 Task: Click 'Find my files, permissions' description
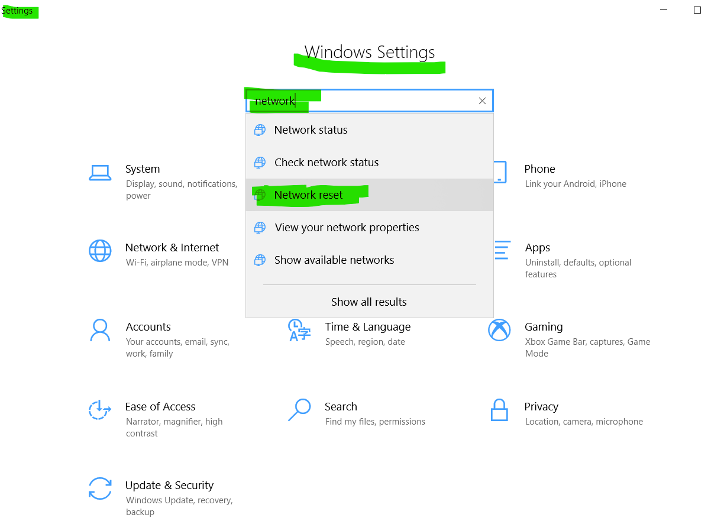[x=375, y=422]
